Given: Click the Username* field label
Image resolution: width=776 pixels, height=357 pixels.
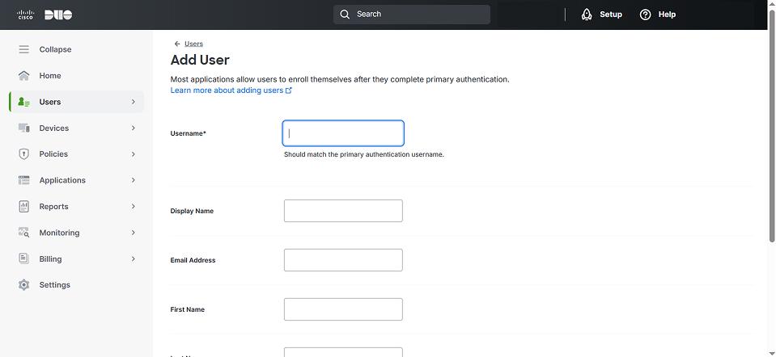Looking at the screenshot, I should point(188,133).
